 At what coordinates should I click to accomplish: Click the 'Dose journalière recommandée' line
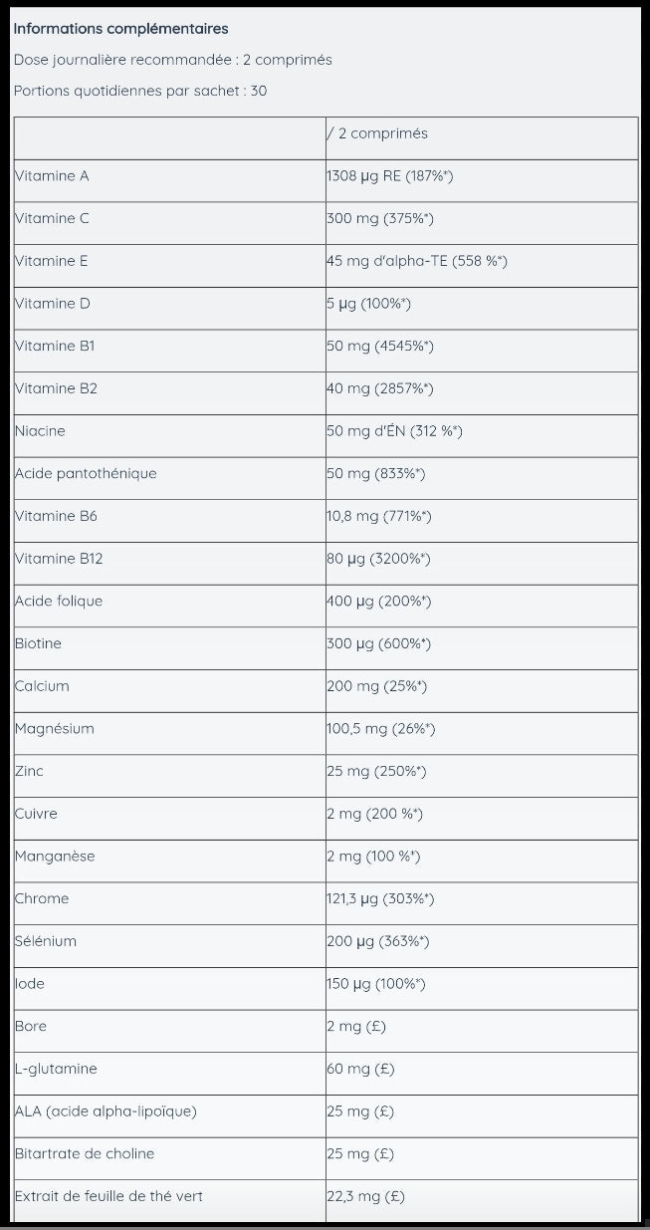click(172, 60)
